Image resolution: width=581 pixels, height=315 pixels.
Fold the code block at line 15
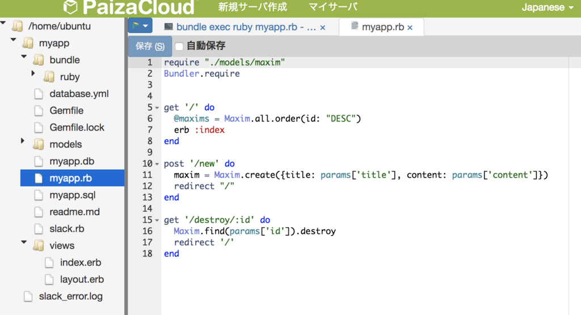tap(157, 220)
